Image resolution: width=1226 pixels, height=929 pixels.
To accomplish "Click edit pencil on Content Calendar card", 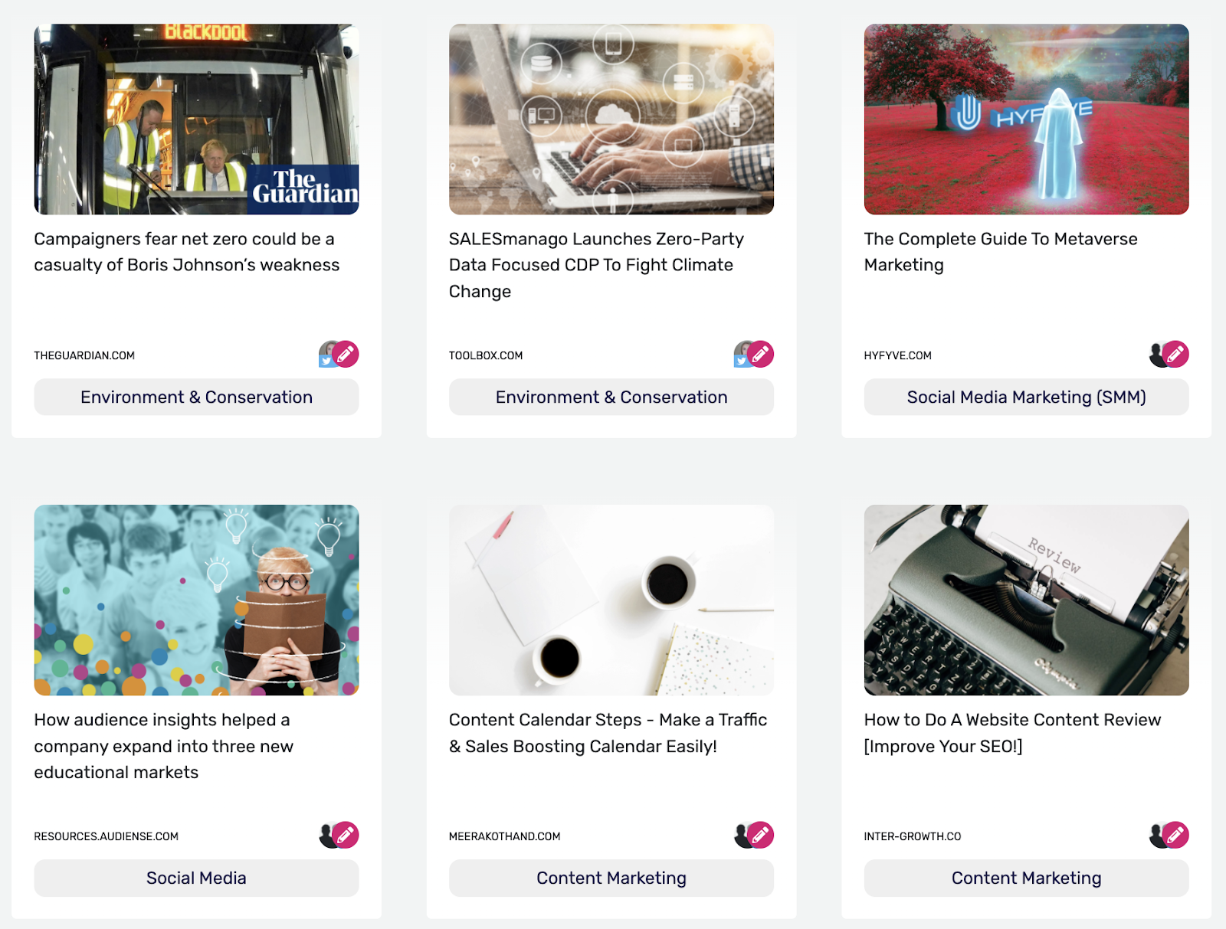I will point(760,835).
